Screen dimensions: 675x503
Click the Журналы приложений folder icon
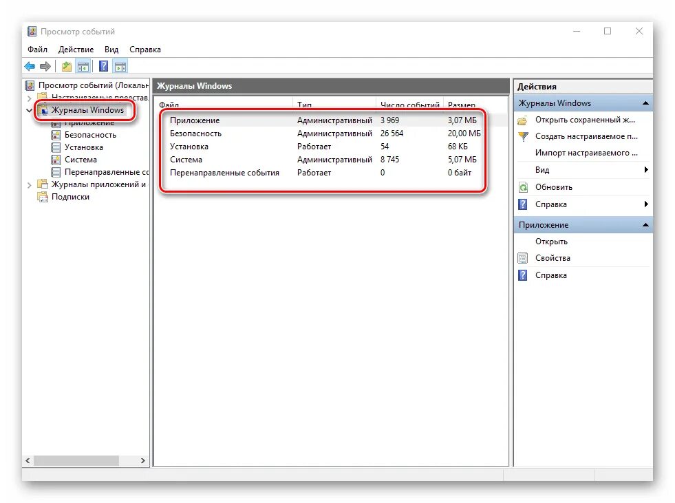[x=43, y=184]
